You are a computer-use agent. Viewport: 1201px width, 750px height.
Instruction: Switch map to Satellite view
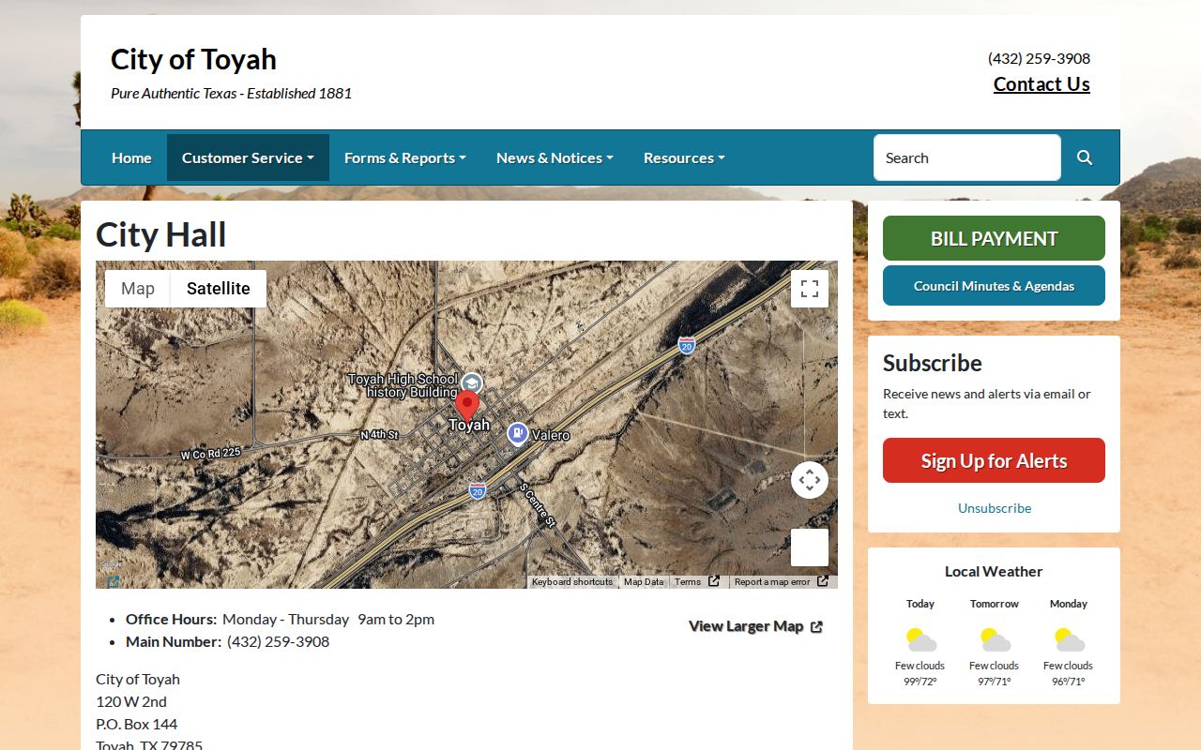219,289
